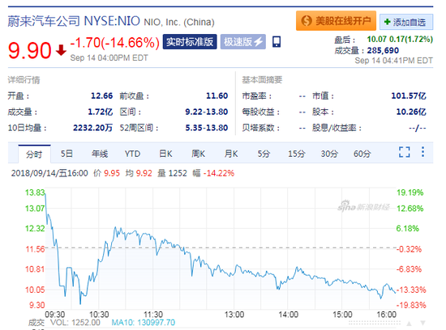Click the share capital 10.26亿
The height and width of the screenshot is (330, 446).
[x=411, y=112]
